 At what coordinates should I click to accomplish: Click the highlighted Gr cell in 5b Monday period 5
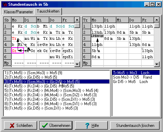point(18,50)
